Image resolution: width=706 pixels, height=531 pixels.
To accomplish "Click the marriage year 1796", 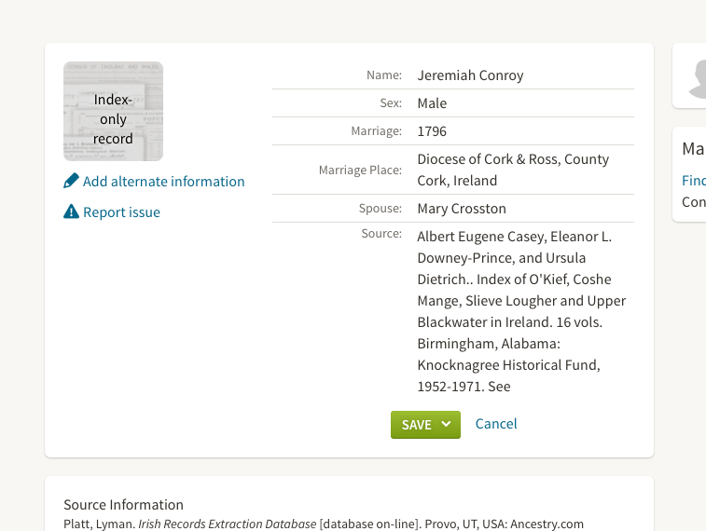I will coord(433,131).
